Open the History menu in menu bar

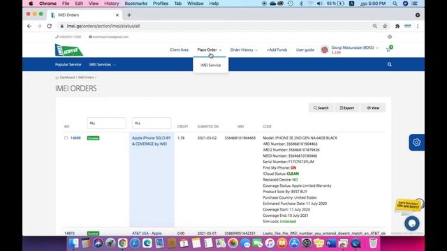pos(112,3)
